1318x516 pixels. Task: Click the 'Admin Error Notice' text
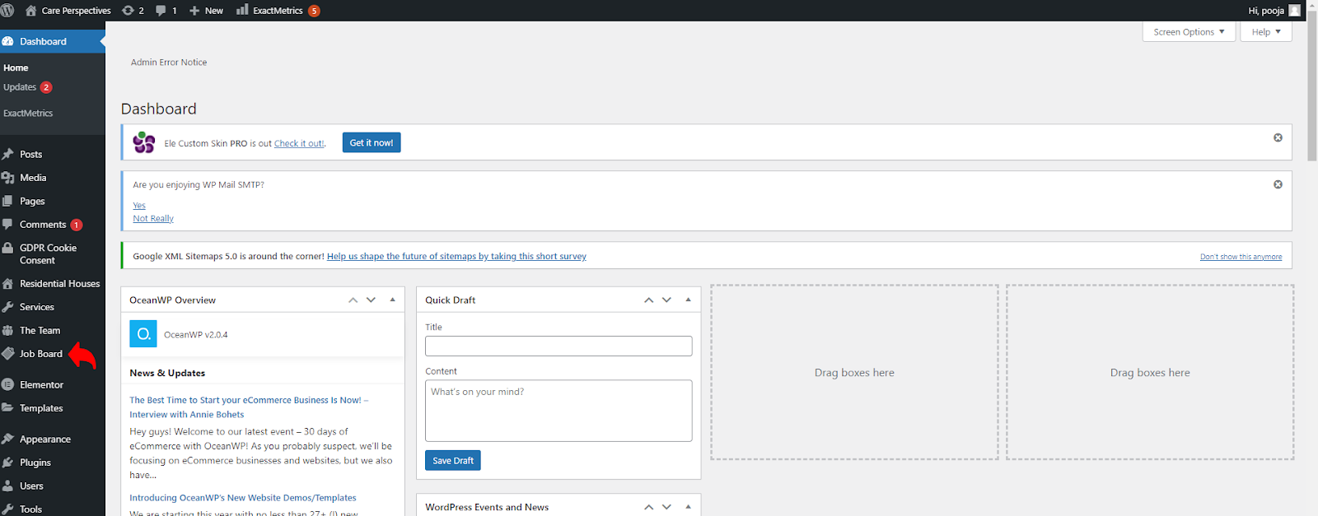click(169, 63)
